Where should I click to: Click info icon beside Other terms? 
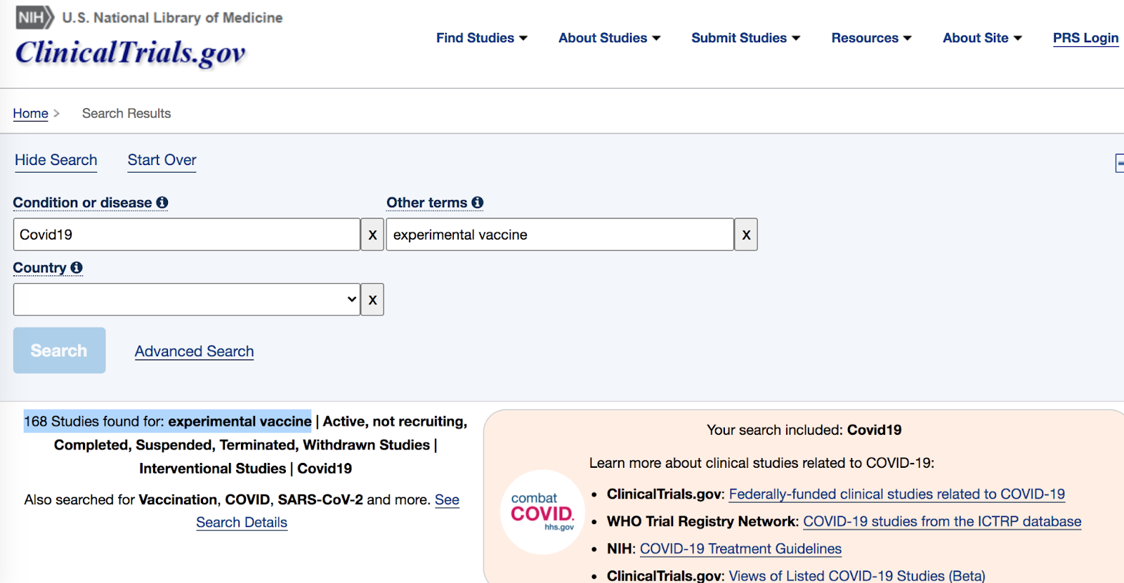[478, 202]
